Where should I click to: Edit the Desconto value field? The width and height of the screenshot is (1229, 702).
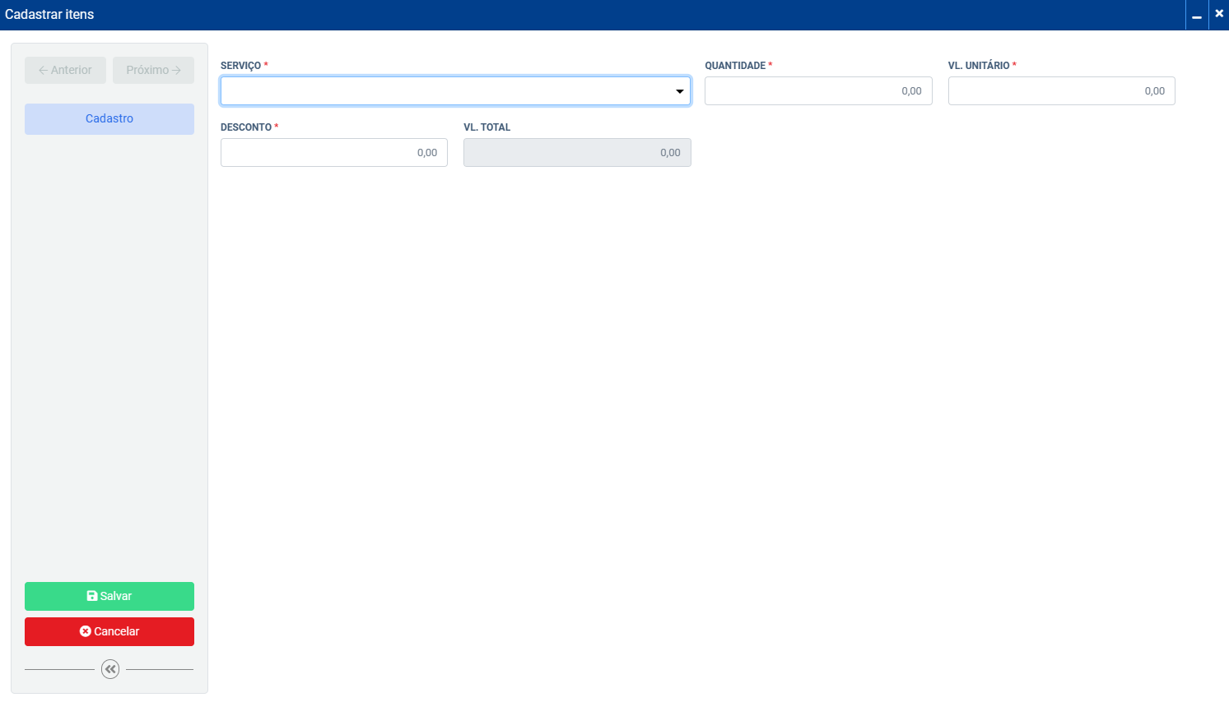click(334, 153)
